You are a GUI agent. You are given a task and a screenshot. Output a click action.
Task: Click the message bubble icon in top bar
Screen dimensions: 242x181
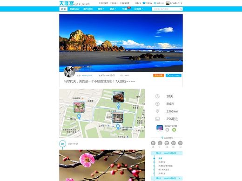click(x=155, y=3)
